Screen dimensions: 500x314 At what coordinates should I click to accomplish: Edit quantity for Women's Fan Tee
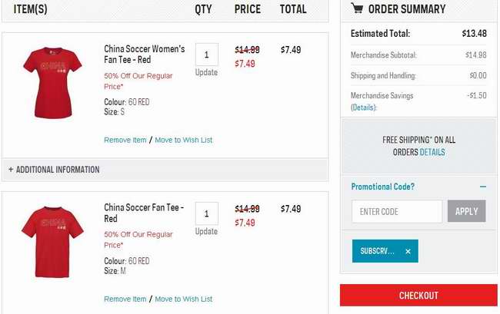pos(207,55)
